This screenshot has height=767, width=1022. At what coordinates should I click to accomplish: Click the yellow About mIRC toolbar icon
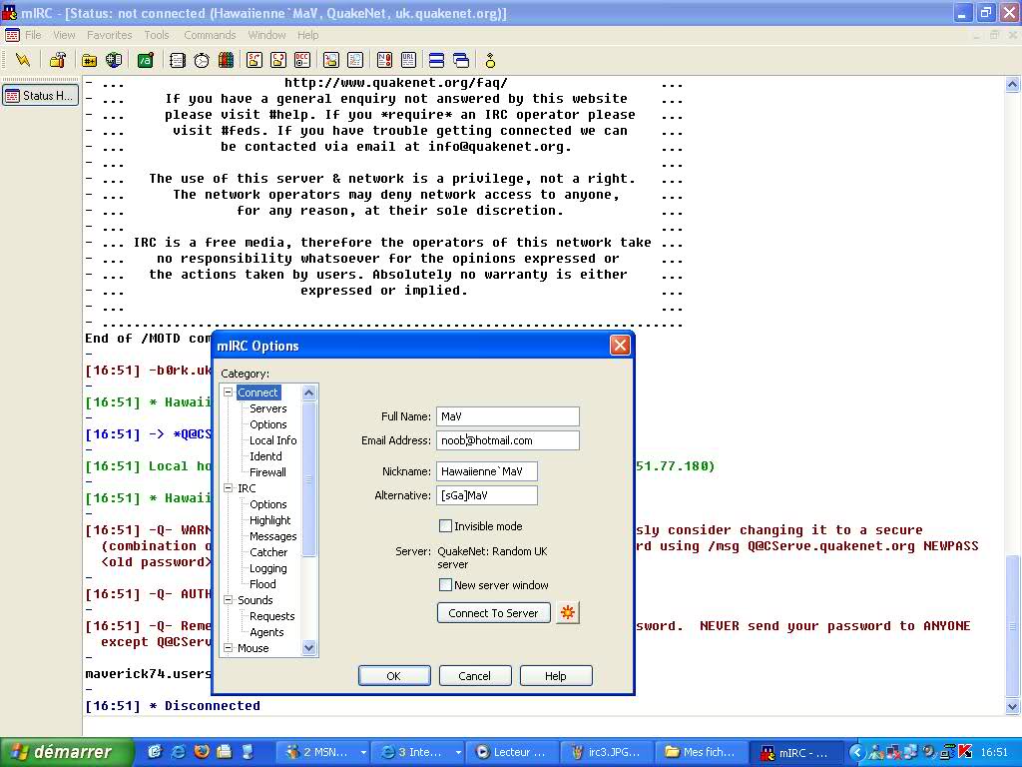[490, 61]
